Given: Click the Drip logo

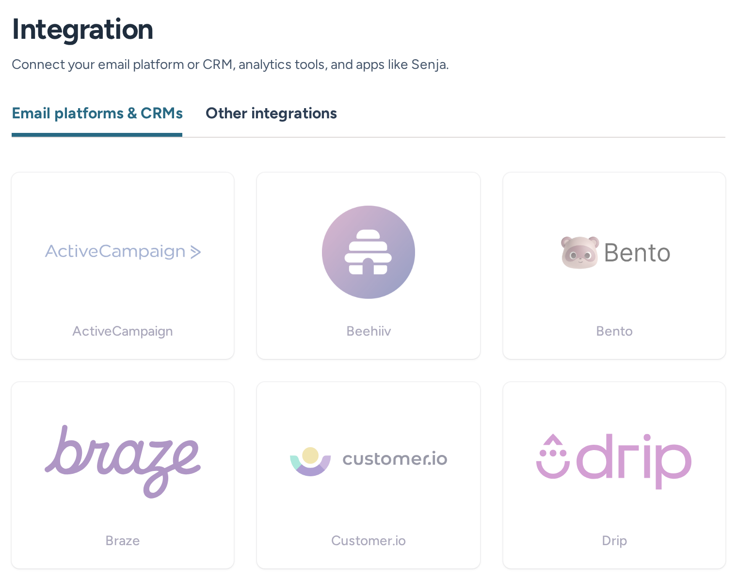Looking at the screenshot, I should (614, 461).
